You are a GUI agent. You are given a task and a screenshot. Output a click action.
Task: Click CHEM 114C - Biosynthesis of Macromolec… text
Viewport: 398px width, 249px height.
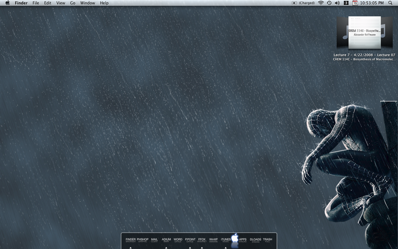tap(364, 59)
